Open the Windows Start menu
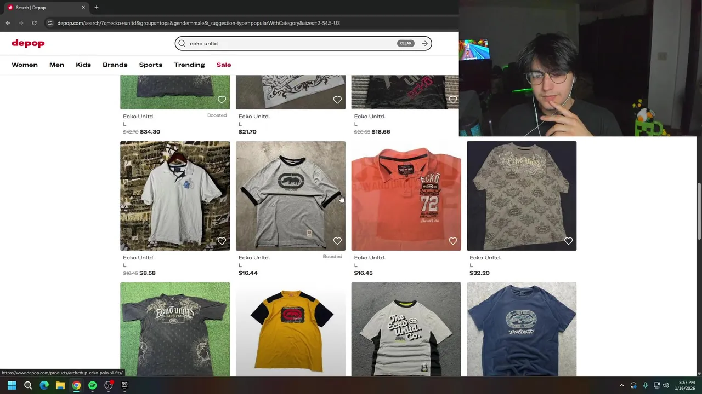 (12, 385)
